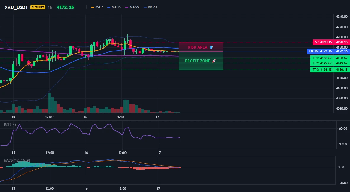Click the MA 25 blue legend marker

click(x=109, y=7)
